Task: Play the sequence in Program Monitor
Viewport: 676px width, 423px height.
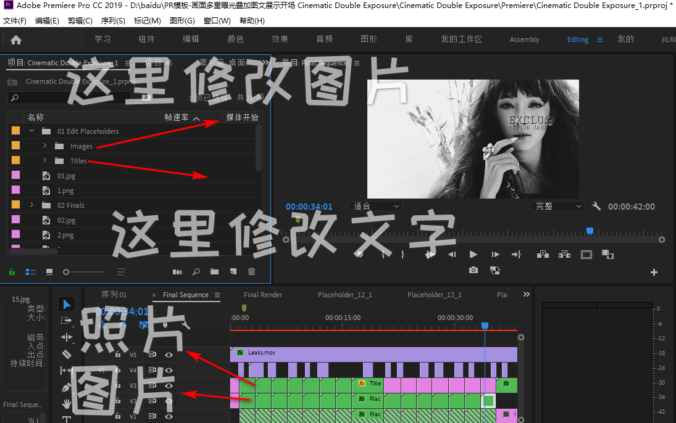Action: (x=473, y=255)
